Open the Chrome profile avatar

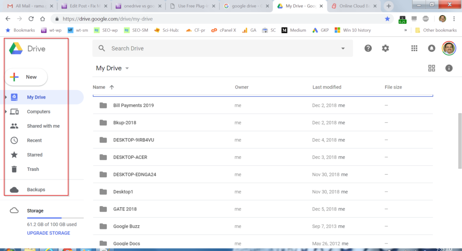(442, 19)
